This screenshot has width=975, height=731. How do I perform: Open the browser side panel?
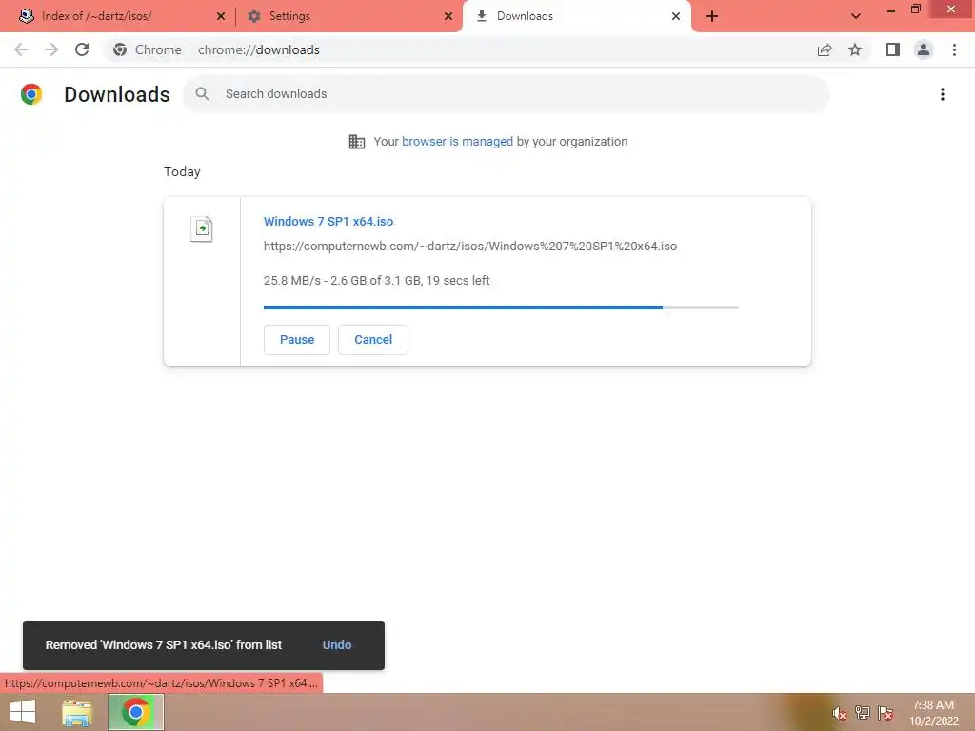click(893, 49)
